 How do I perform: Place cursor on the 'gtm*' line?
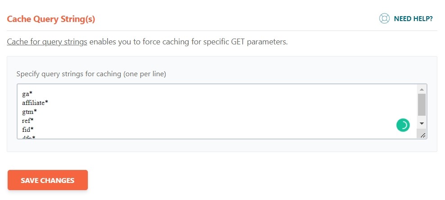(x=29, y=112)
